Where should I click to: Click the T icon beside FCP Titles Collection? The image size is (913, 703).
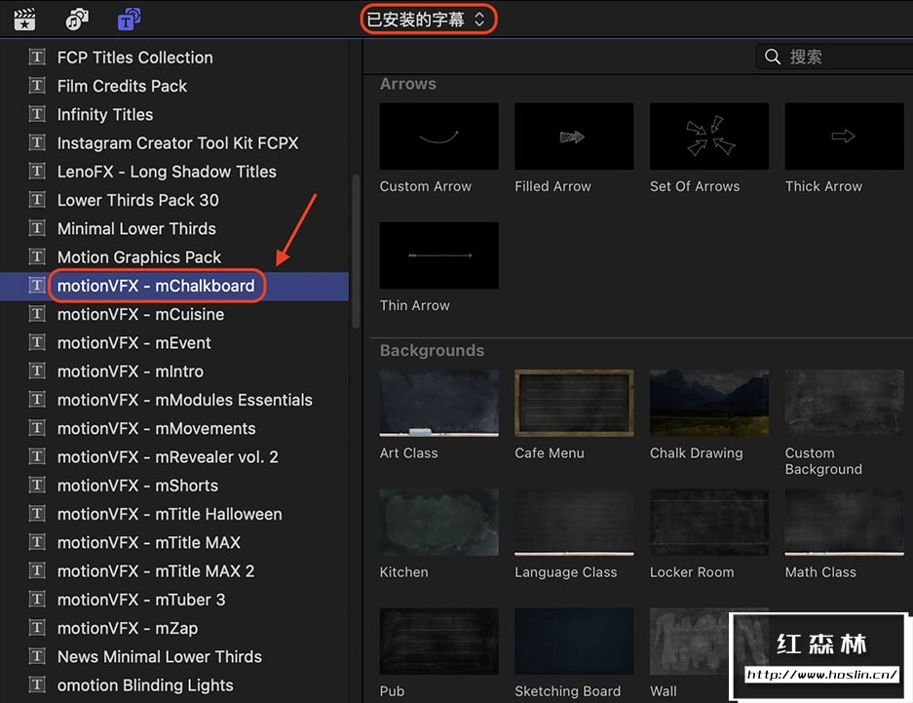click(37, 58)
